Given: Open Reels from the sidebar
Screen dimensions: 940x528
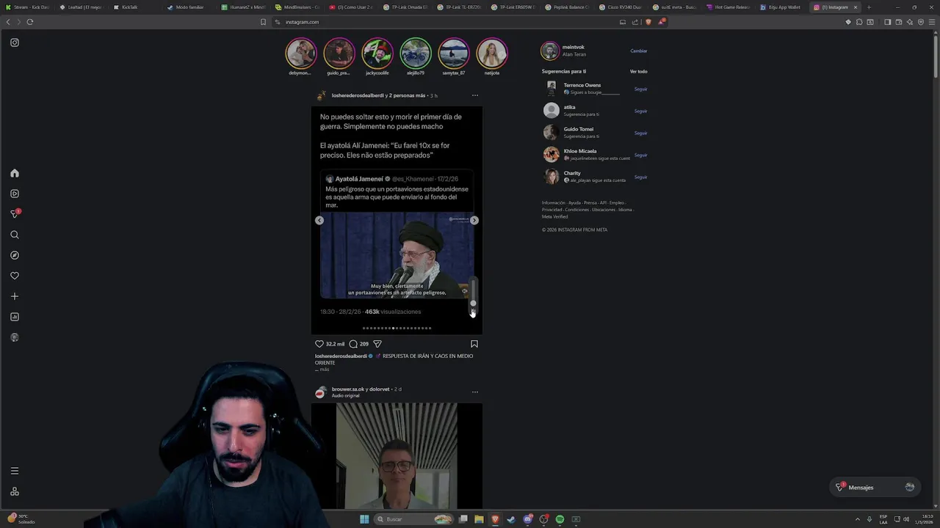Looking at the screenshot, I should click(x=15, y=194).
